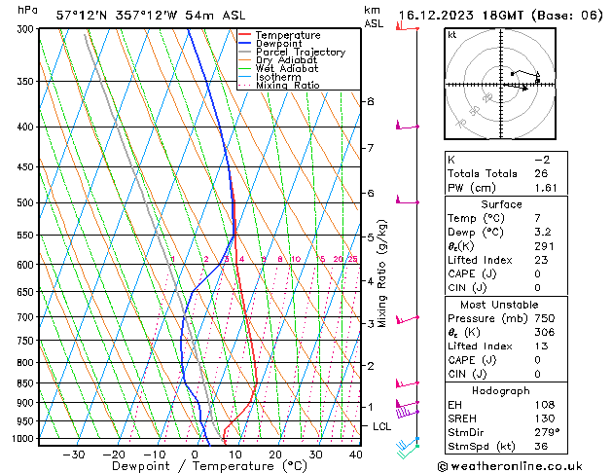Click the wind barb at 850 hPa level
This screenshot has height=473, width=612.
point(407,383)
